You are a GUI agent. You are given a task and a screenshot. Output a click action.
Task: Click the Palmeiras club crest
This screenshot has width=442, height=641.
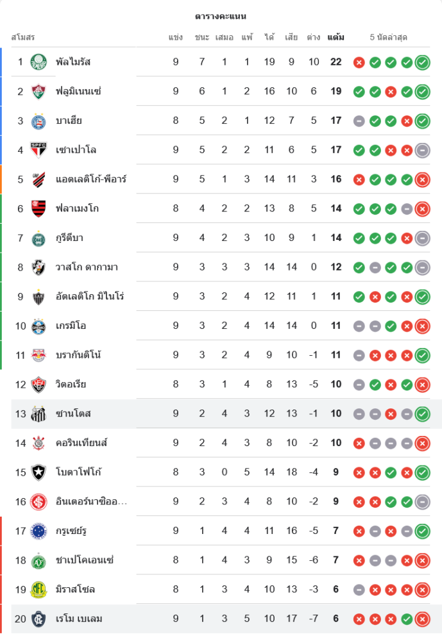[x=38, y=62]
